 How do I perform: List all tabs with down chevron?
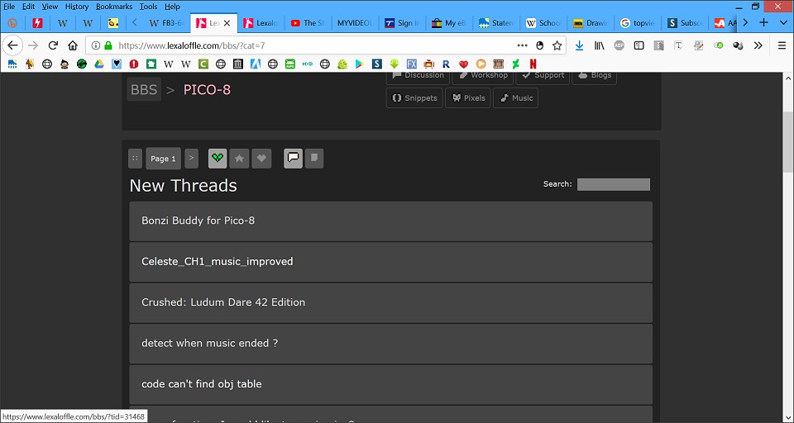[783, 23]
